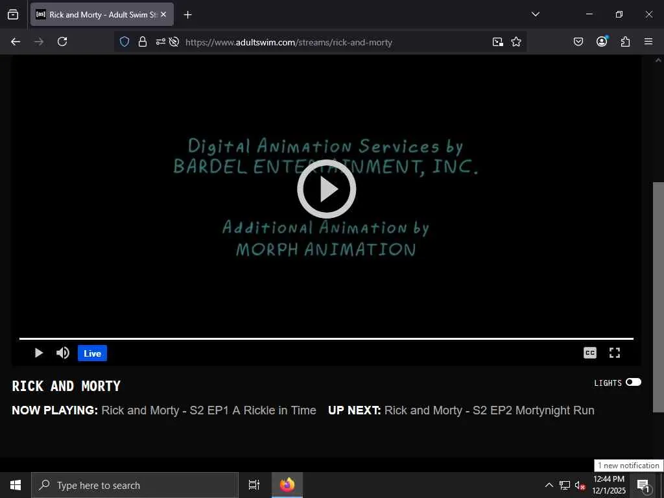Select the Rick and Morty Adult Swim tab
The width and height of the screenshot is (664, 498).
(x=102, y=14)
